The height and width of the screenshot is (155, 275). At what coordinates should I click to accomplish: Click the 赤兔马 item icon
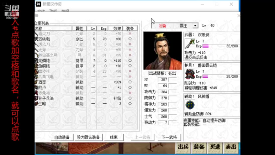pos(36,93)
